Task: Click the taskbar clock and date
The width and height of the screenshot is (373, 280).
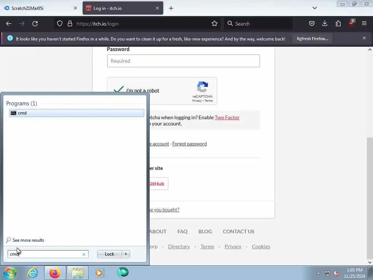Action: click(354, 273)
